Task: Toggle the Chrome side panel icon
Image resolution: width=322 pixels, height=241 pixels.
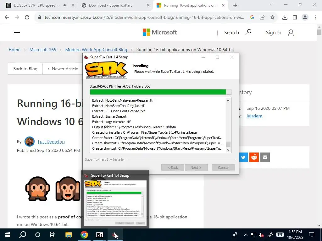Action: (x=295, y=18)
